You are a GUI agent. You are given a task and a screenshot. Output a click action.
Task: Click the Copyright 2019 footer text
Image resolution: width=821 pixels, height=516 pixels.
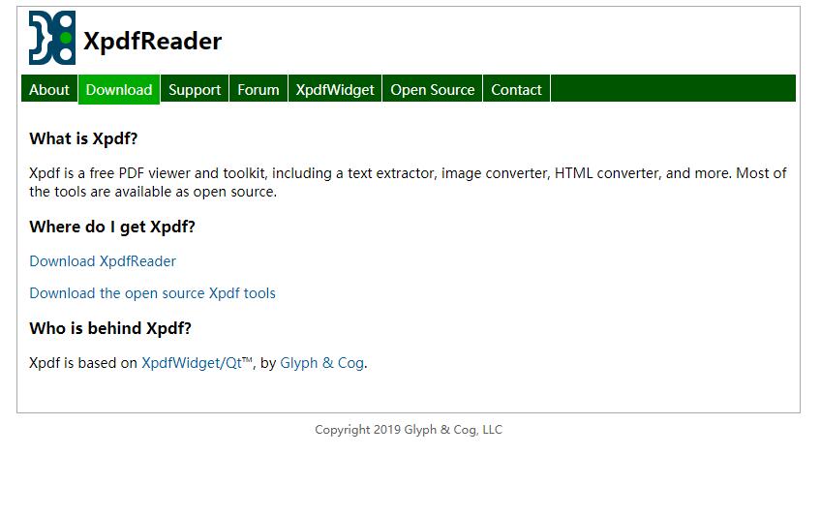pyautogui.click(x=409, y=430)
